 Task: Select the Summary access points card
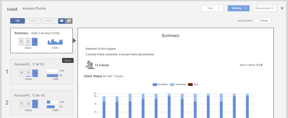coord(41,40)
